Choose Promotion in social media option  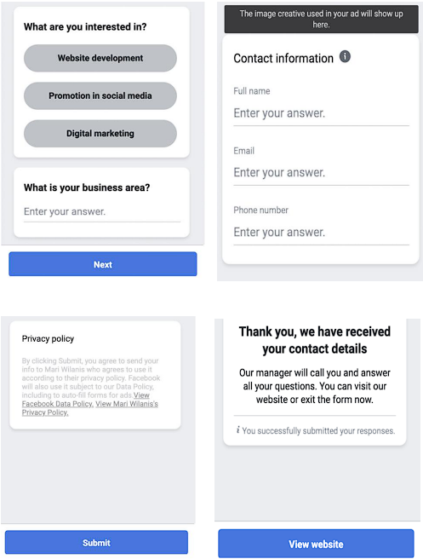100,96
